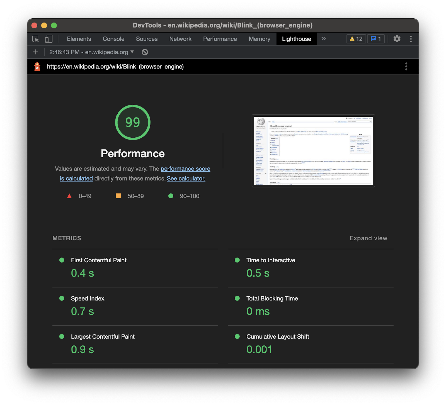The width and height of the screenshot is (446, 405).
Task: Click the 99 performance score gauge
Action: (x=133, y=122)
